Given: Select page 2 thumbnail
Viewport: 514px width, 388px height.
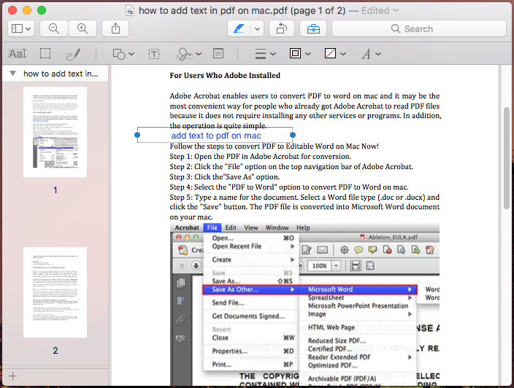Looking at the screenshot, I should click(x=55, y=292).
